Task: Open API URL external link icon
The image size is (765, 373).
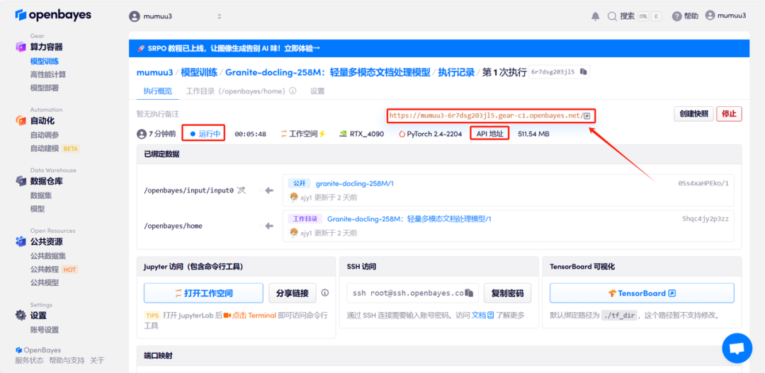Action: (x=587, y=116)
